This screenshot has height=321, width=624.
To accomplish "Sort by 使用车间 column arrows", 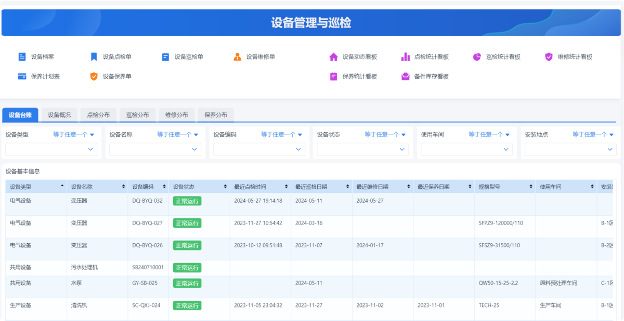I will pyautogui.click(x=592, y=187).
